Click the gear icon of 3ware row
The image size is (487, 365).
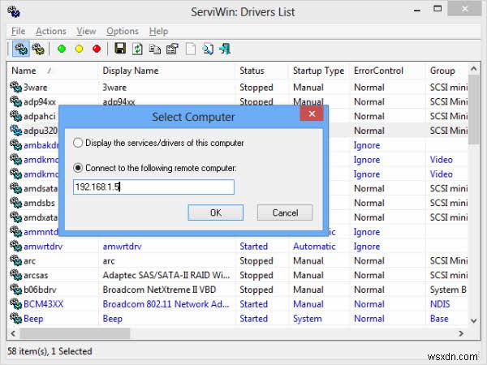pyautogui.click(x=15, y=88)
